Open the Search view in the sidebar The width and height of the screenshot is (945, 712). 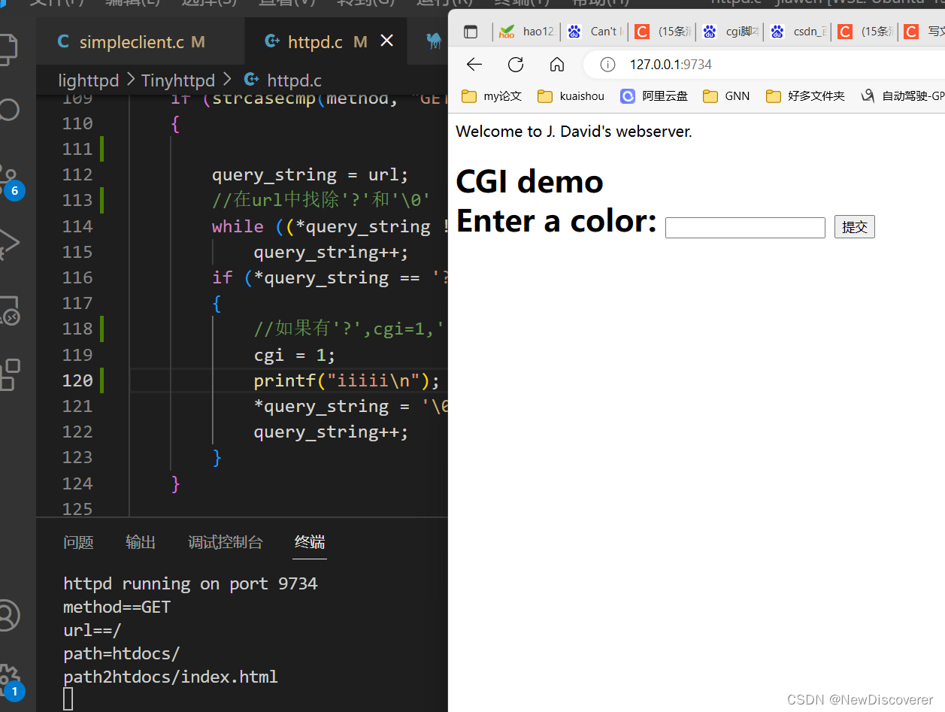pyautogui.click(x=9, y=110)
